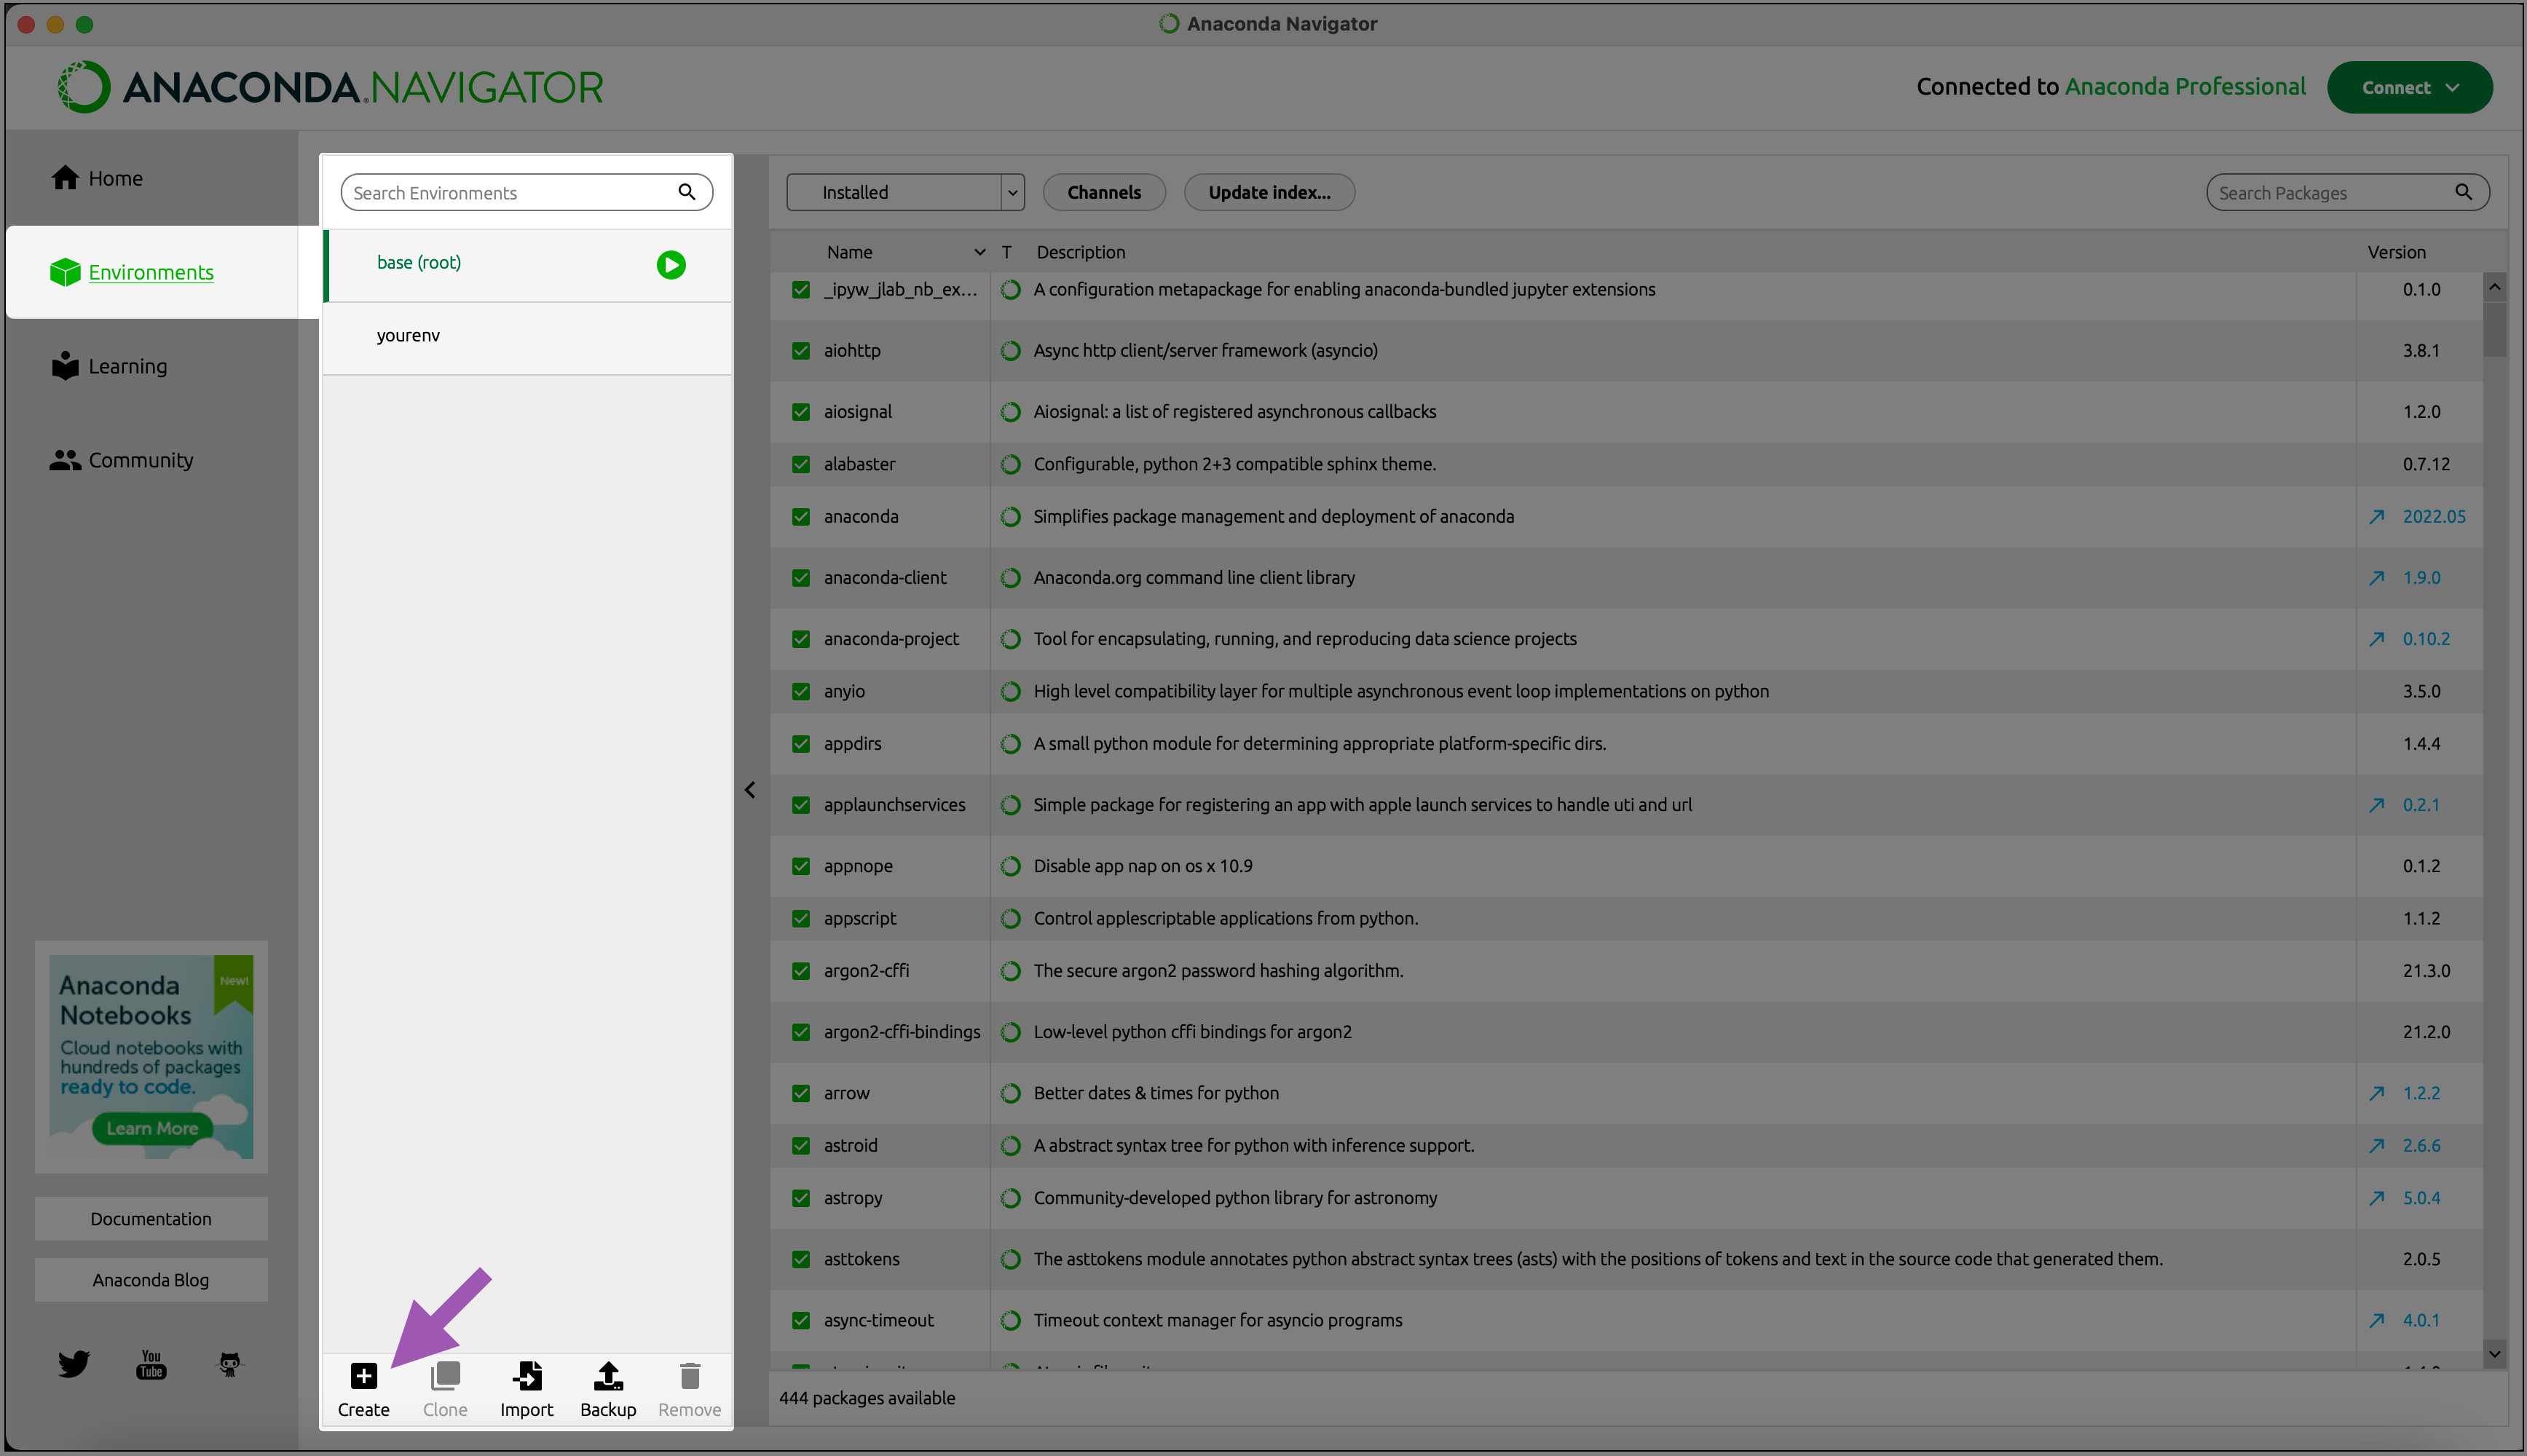Open the GitHub octocat icon link
Screen dimensions: 2527x1456
click(x=230, y=1364)
